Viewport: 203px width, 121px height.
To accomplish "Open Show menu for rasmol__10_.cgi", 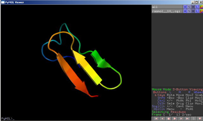I will (189, 11).
